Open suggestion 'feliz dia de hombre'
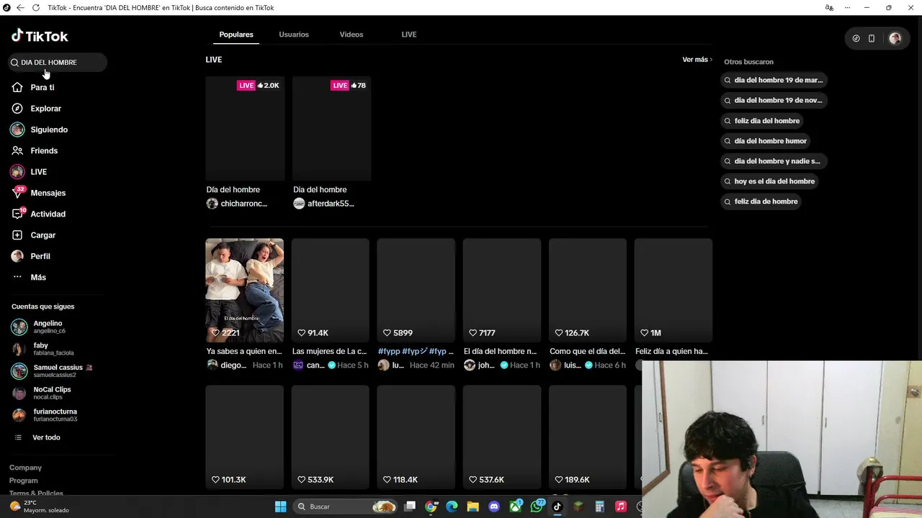 pos(761,201)
